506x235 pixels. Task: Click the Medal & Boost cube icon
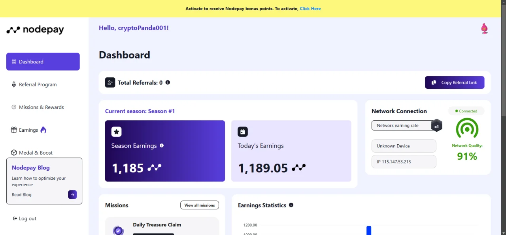(x=14, y=153)
